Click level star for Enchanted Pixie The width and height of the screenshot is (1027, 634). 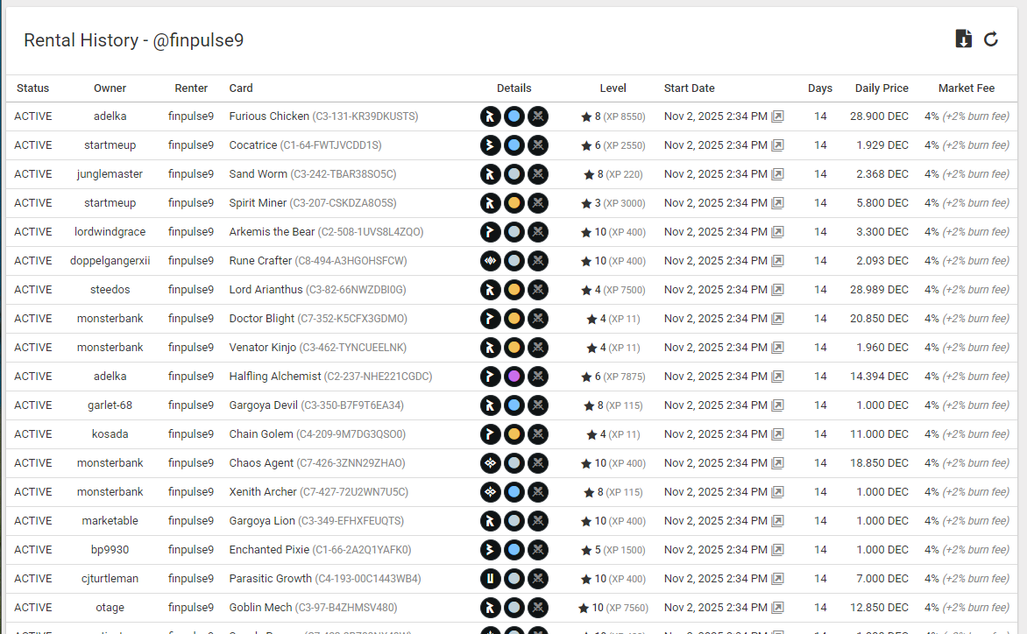pyautogui.click(x=586, y=550)
